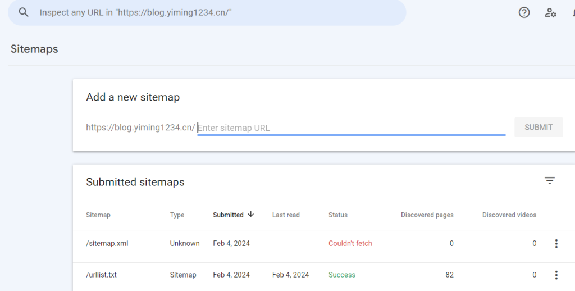Focus the Inspect any URL search field
575x291 pixels.
pos(219,12)
